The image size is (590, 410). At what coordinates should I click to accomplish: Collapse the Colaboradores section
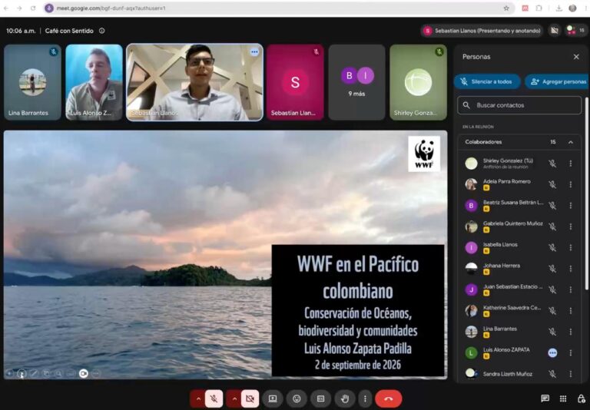571,142
